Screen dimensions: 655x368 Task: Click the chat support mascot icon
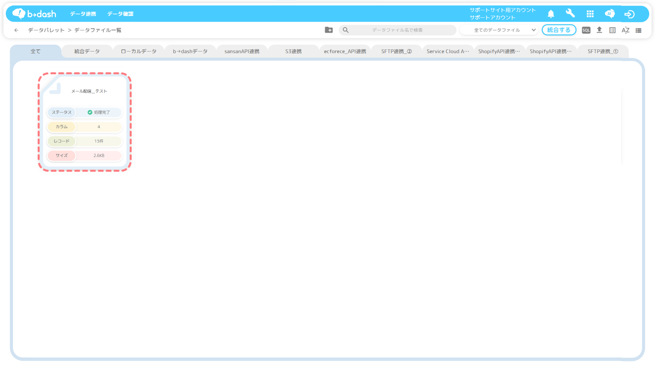point(609,14)
